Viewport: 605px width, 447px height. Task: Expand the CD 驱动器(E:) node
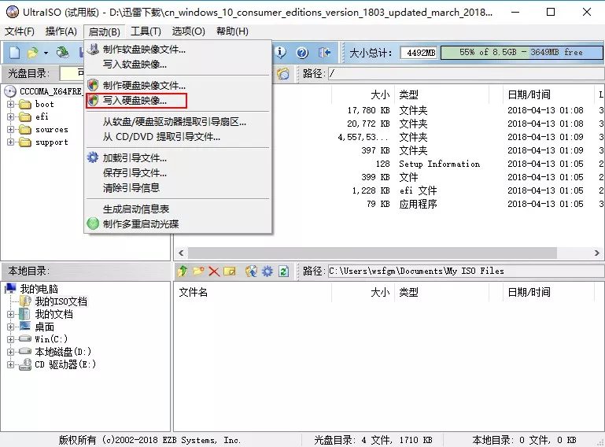coord(10,364)
